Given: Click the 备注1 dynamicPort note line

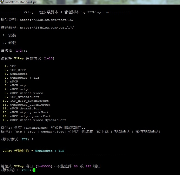Looking at the screenshot, I should tap(43, 128).
